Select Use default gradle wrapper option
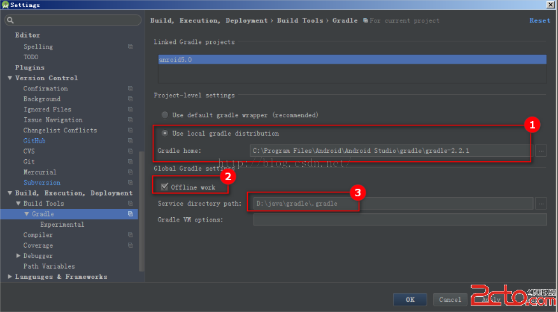The height and width of the screenshot is (312, 558). (x=165, y=115)
